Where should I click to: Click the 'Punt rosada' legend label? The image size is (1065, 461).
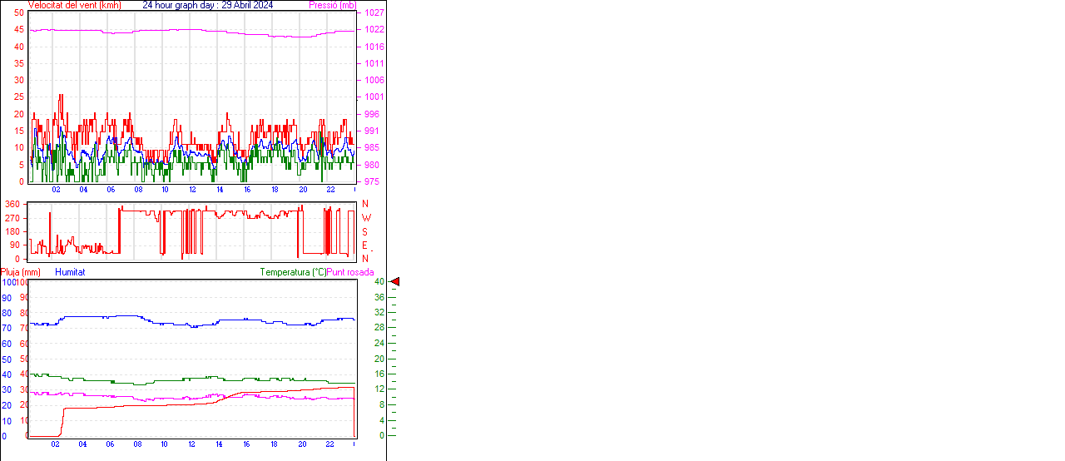point(350,272)
